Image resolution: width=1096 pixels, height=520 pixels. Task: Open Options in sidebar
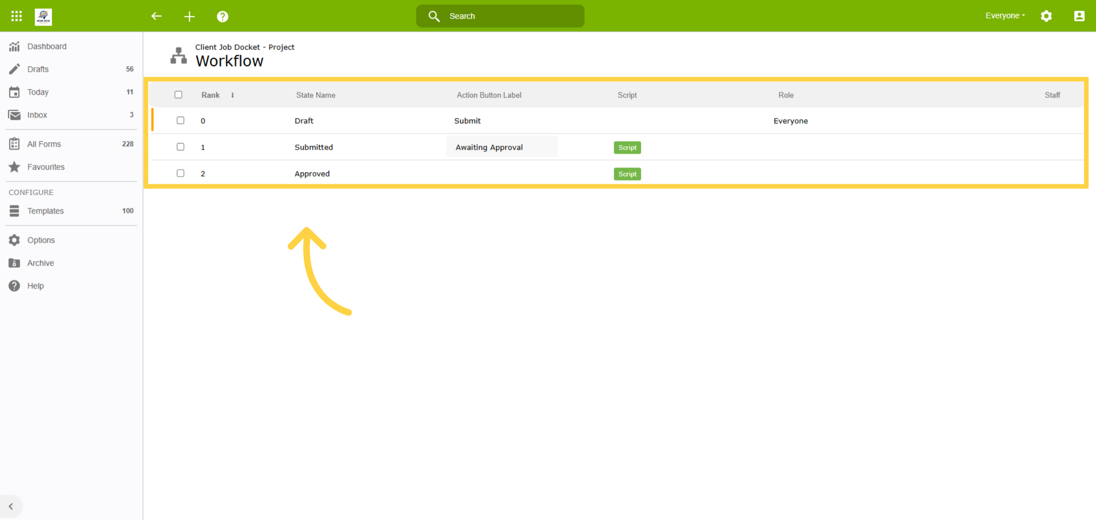71,240
